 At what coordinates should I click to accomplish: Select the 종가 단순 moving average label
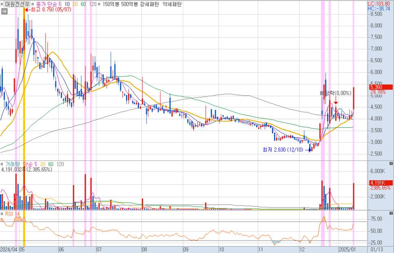point(46,4)
